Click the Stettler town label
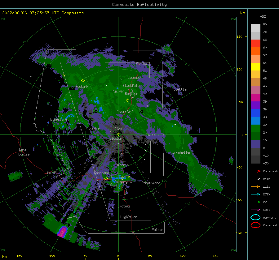 181,89
